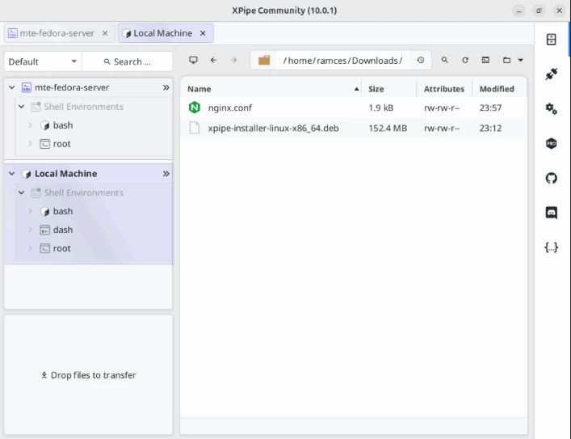Image resolution: width=571 pixels, height=439 pixels.
Task: Click the xpipe-installer .deb file icon
Action: click(x=195, y=128)
